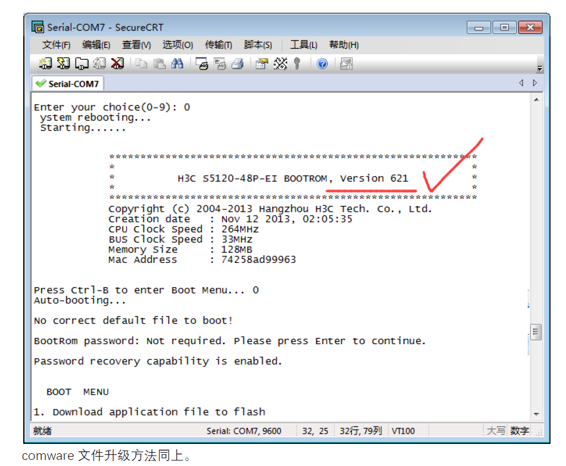This screenshot has height=466, width=566.
Task: Click the Connect toolbar icon
Action: point(45,64)
